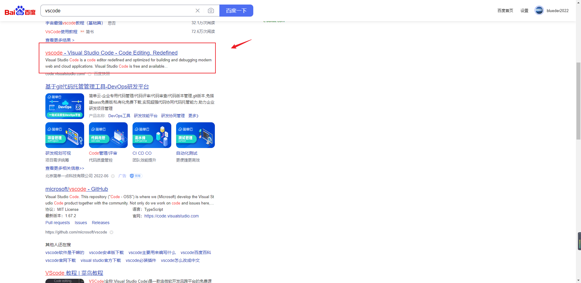Screen dimensions: 581x283
Task: Expand 查看更多相关信息 link
Action: pos(65,168)
